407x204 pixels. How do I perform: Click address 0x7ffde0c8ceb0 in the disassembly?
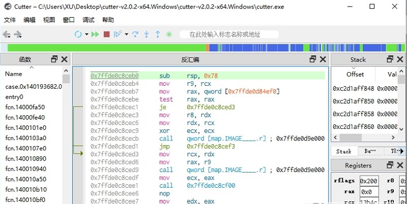pyautogui.click(x=114, y=76)
